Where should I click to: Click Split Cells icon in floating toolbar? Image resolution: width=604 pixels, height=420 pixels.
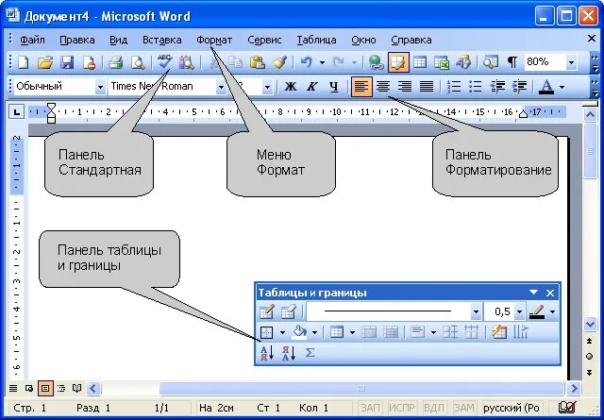coord(390,332)
